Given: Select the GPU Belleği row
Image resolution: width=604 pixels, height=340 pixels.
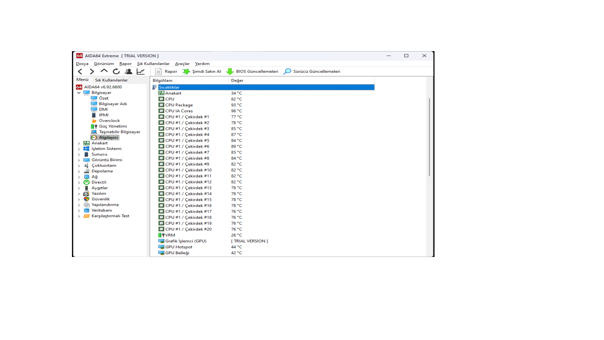Looking at the screenshot, I should point(263,253).
